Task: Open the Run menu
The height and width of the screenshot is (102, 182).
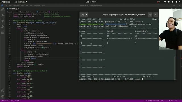Action: point(31,5)
